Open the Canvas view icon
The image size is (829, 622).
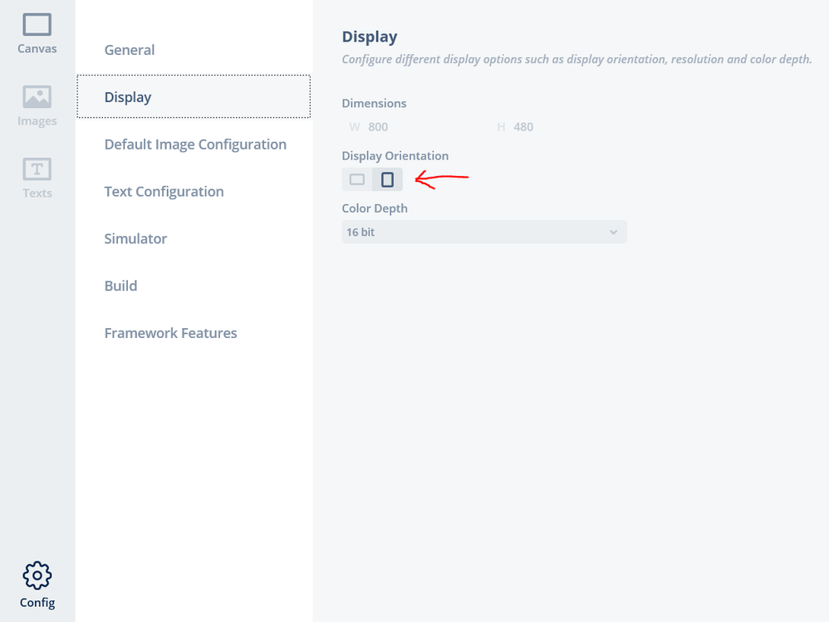coord(37,25)
